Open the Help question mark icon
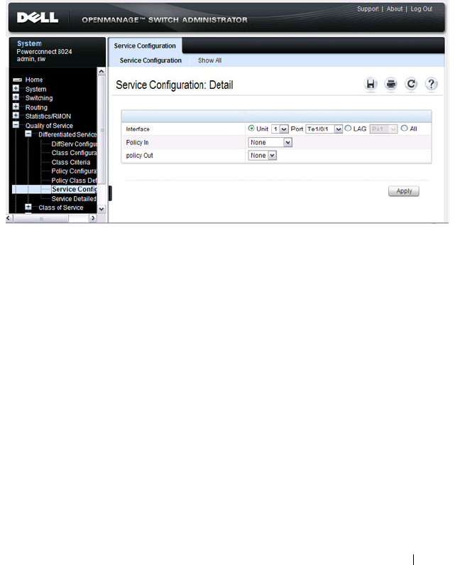Screen dimensions: 455x565 coord(431,84)
